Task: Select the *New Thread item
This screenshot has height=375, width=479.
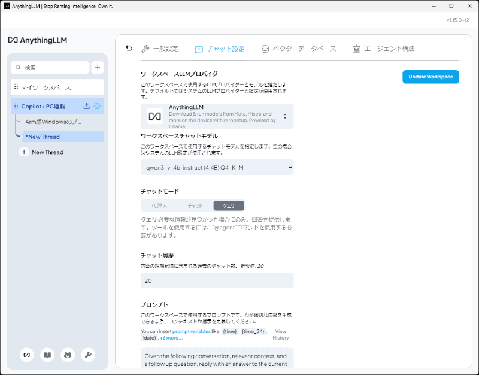Action: 63,137
